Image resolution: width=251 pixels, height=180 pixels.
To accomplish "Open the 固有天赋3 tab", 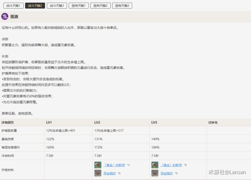I will point(122,5).
